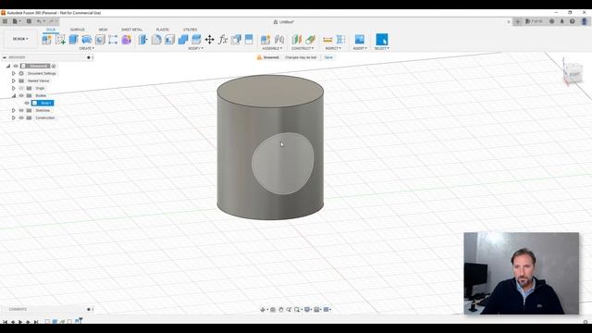Select the Shell tool
The height and width of the screenshot is (333, 592).
tap(169, 40)
